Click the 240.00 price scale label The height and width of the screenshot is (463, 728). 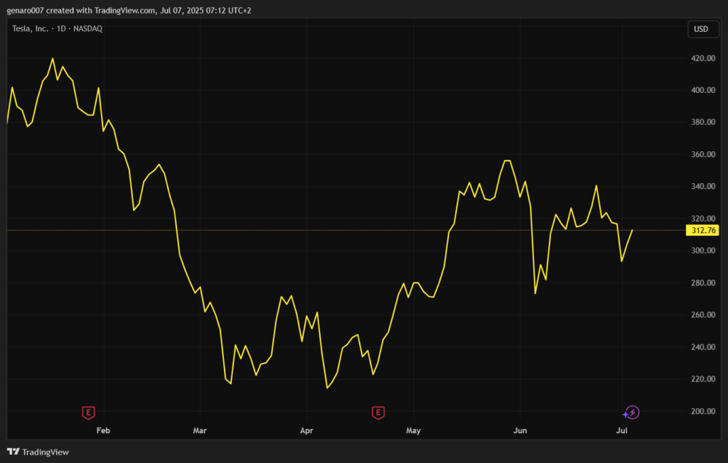[702, 347]
